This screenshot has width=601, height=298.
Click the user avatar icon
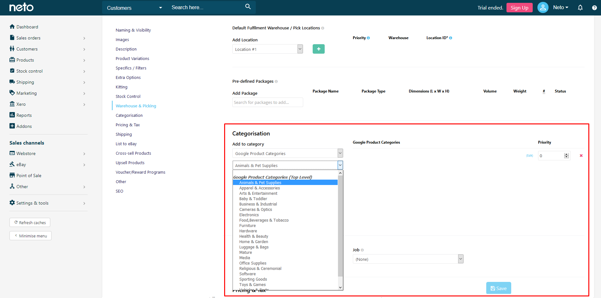click(543, 7)
